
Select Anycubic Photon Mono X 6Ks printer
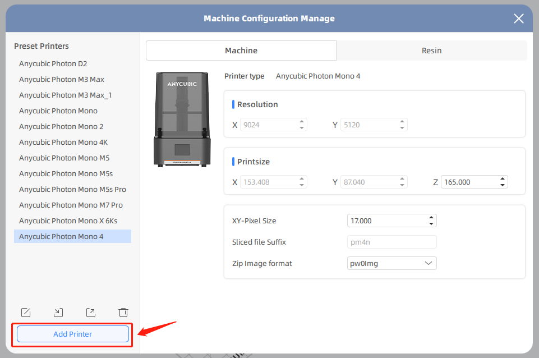click(72, 221)
